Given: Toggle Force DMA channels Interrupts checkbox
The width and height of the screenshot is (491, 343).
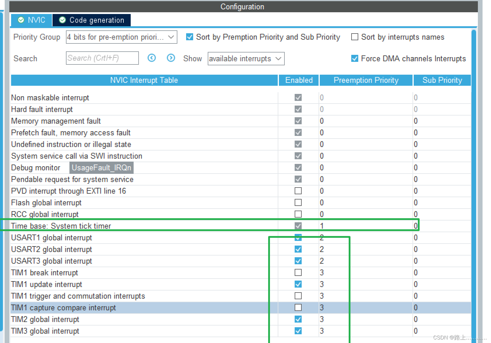Looking at the screenshot, I should click(355, 58).
